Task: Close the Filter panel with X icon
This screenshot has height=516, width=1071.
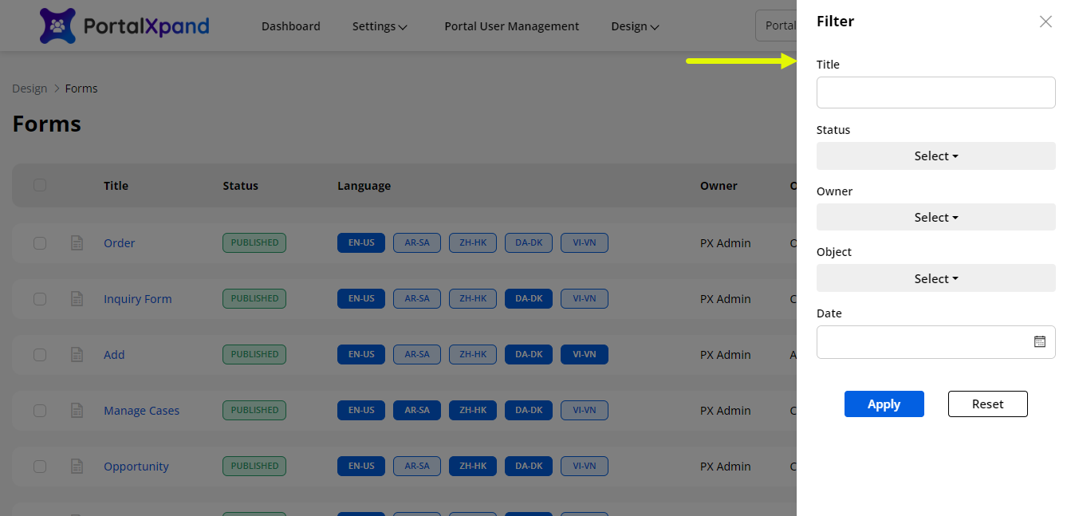Action: 1045,22
